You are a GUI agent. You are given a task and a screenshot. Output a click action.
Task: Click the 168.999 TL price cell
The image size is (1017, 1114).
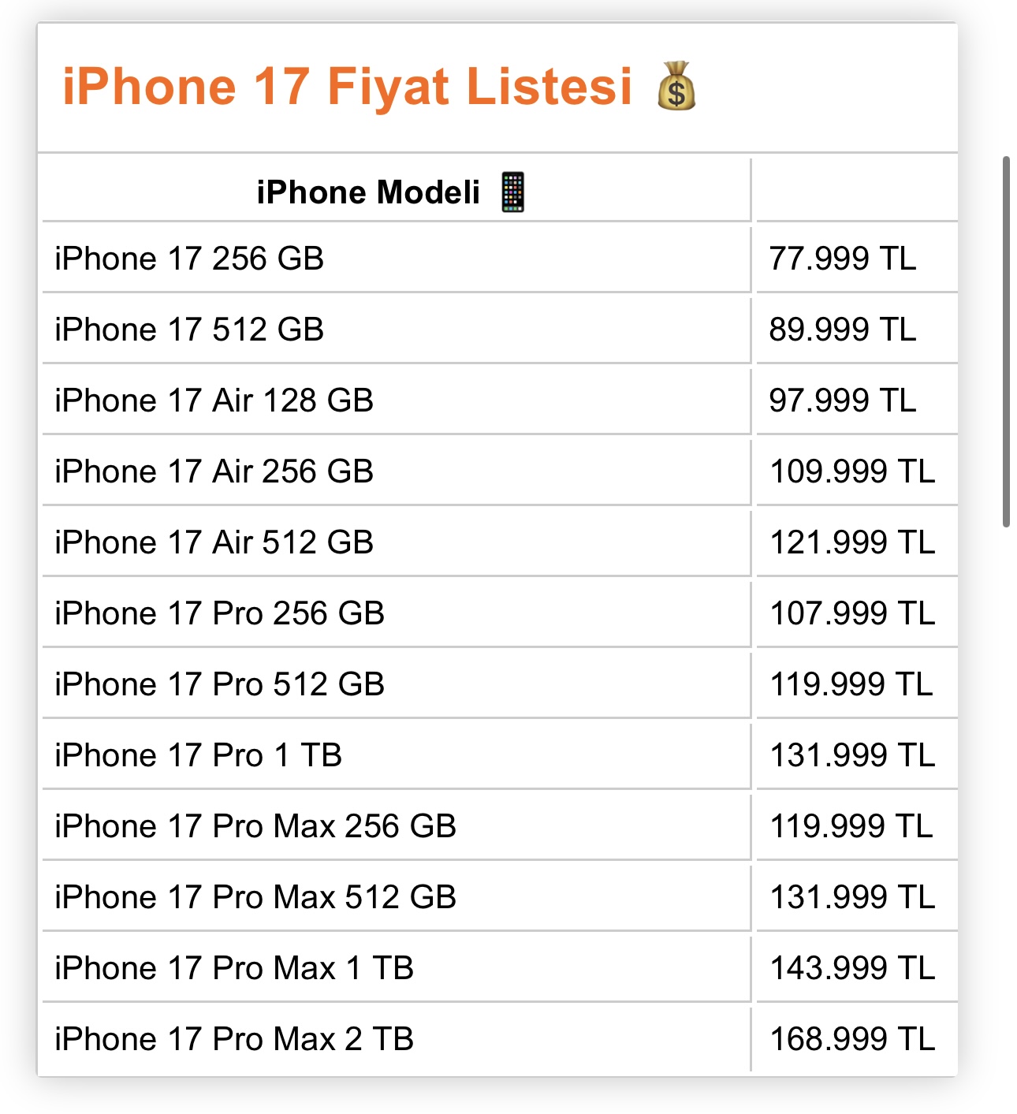coord(852,1039)
